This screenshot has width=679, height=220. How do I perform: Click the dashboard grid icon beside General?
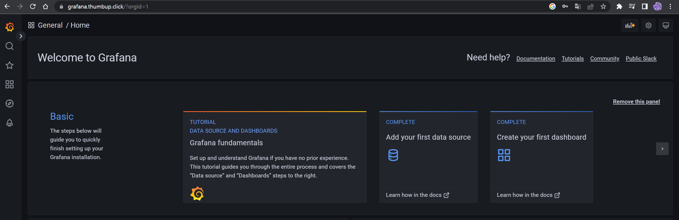(31, 25)
